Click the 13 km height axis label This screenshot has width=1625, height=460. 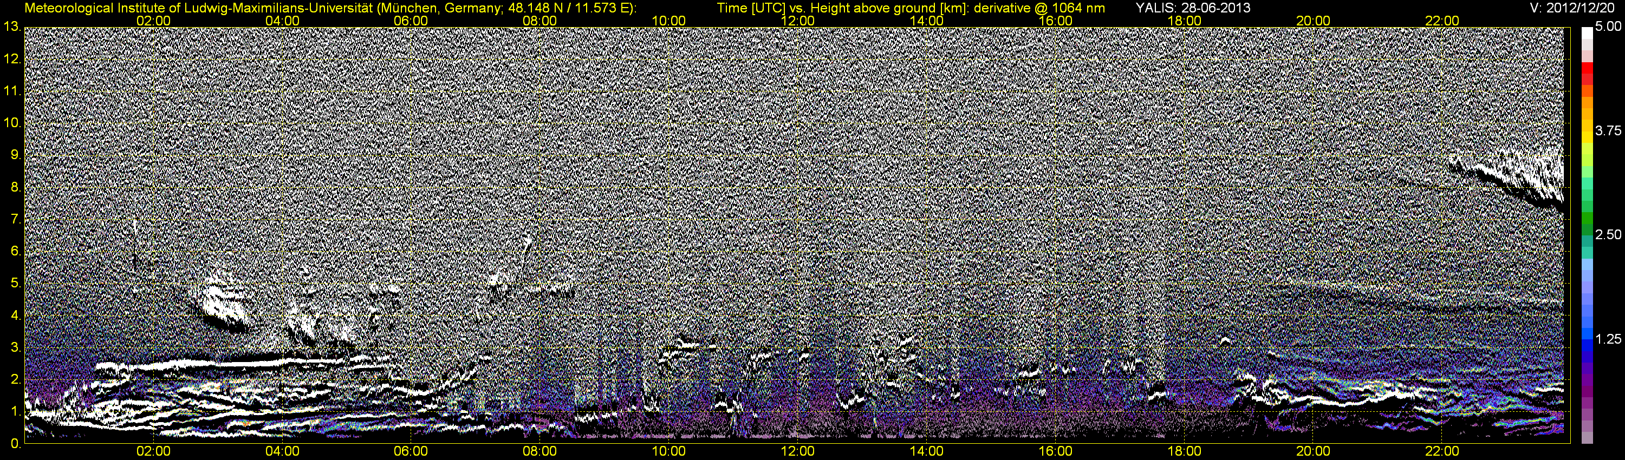[11, 27]
